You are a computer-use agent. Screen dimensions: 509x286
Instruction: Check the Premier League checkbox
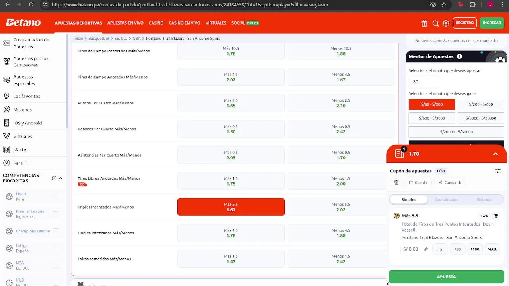click(56, 214)
